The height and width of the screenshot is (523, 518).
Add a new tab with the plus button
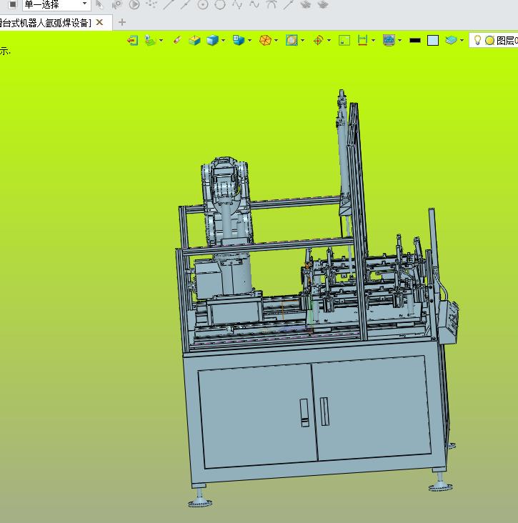click(x=122, y=22)
